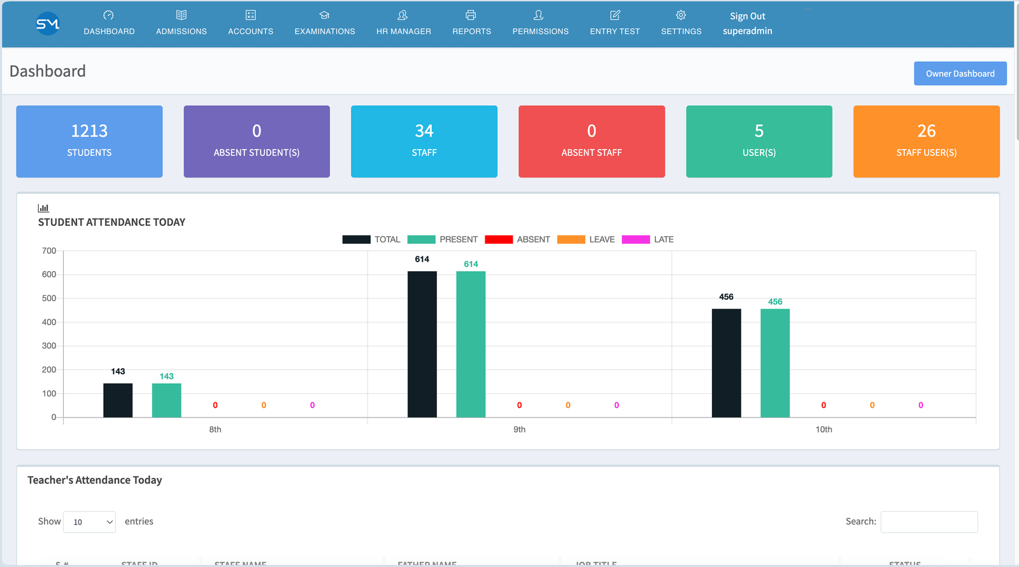This screenshot has width=1019, height=567.
Task: Toggle the LEAVE legend swatch
Action: [571, 240]
